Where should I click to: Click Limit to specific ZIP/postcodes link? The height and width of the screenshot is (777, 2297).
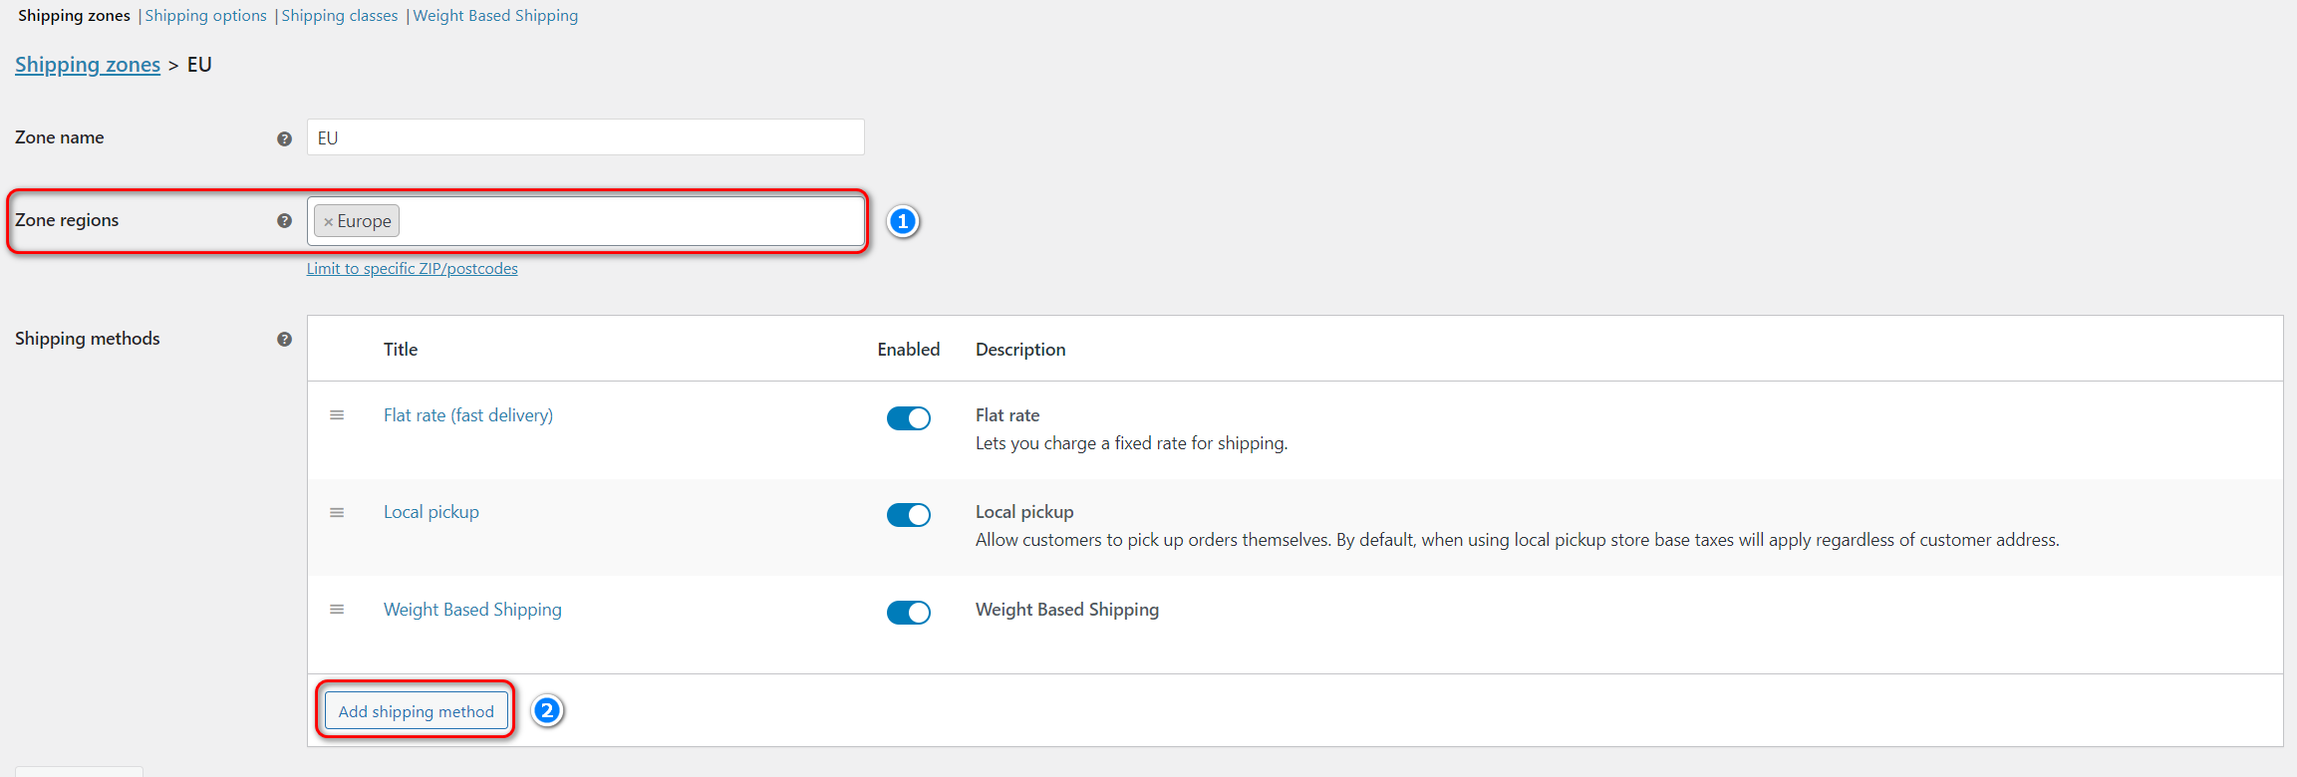pos(412,269)
